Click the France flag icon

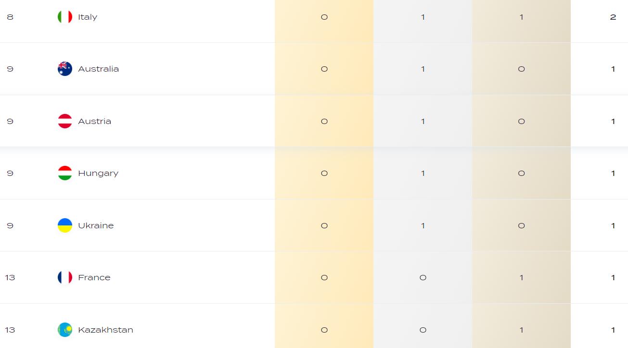click(x=65, y=277)
